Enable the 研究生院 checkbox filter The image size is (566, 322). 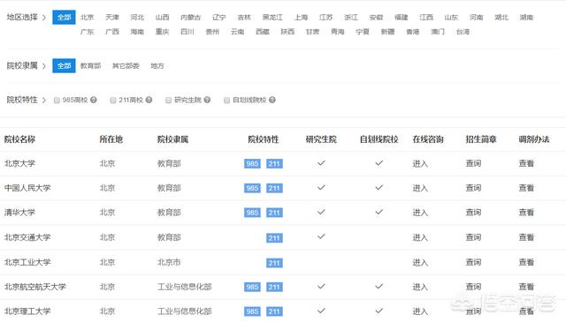(168, 101)
